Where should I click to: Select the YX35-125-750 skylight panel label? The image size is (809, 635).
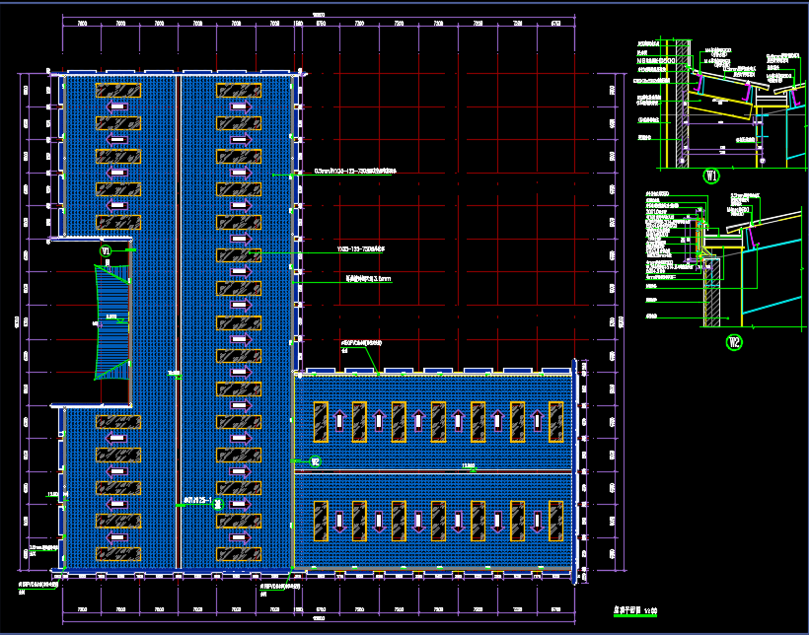point(360,249)
